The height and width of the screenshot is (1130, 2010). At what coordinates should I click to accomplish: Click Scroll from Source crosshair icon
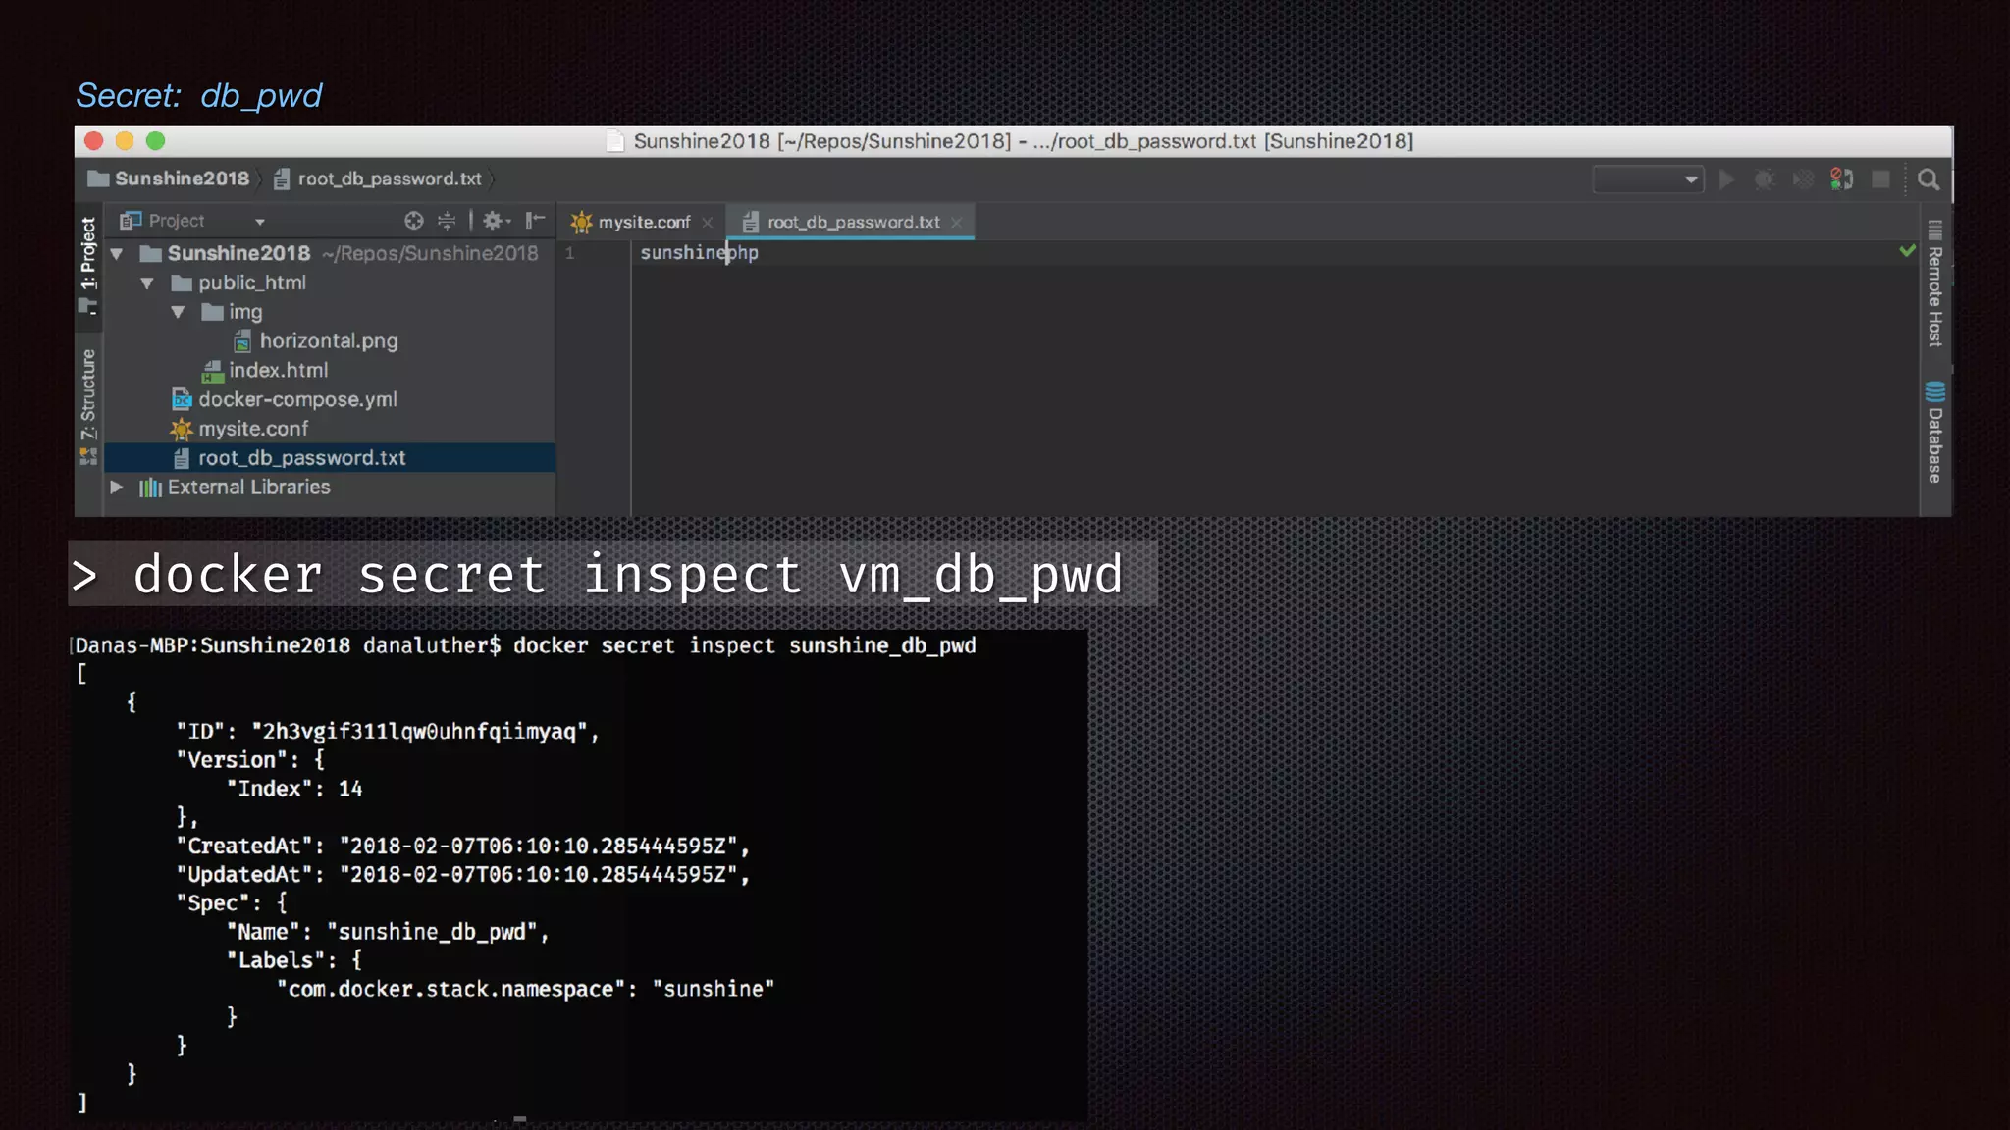coord(414,221)
